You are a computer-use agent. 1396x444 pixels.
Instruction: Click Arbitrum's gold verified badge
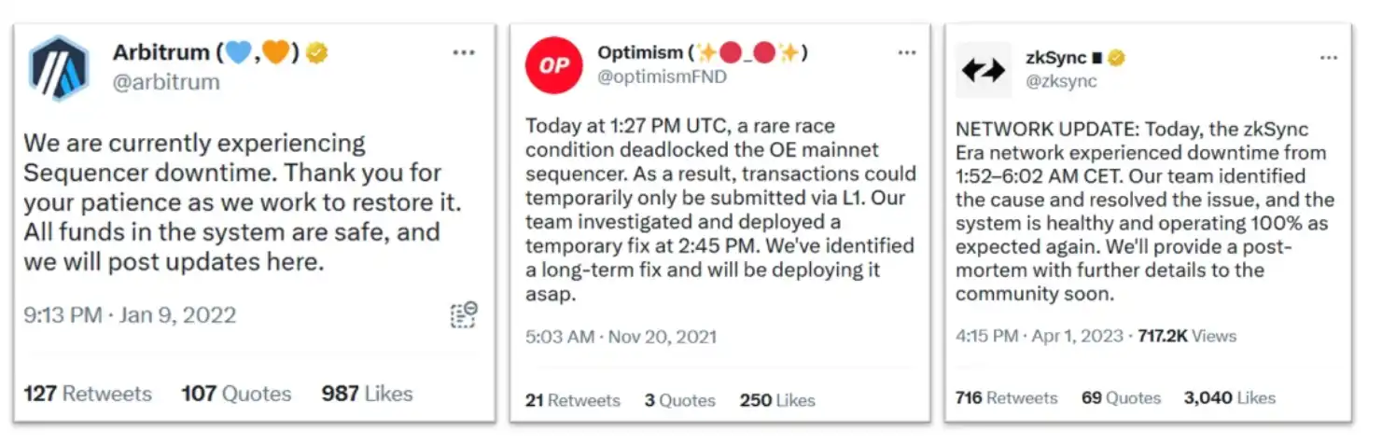point(317,53)
